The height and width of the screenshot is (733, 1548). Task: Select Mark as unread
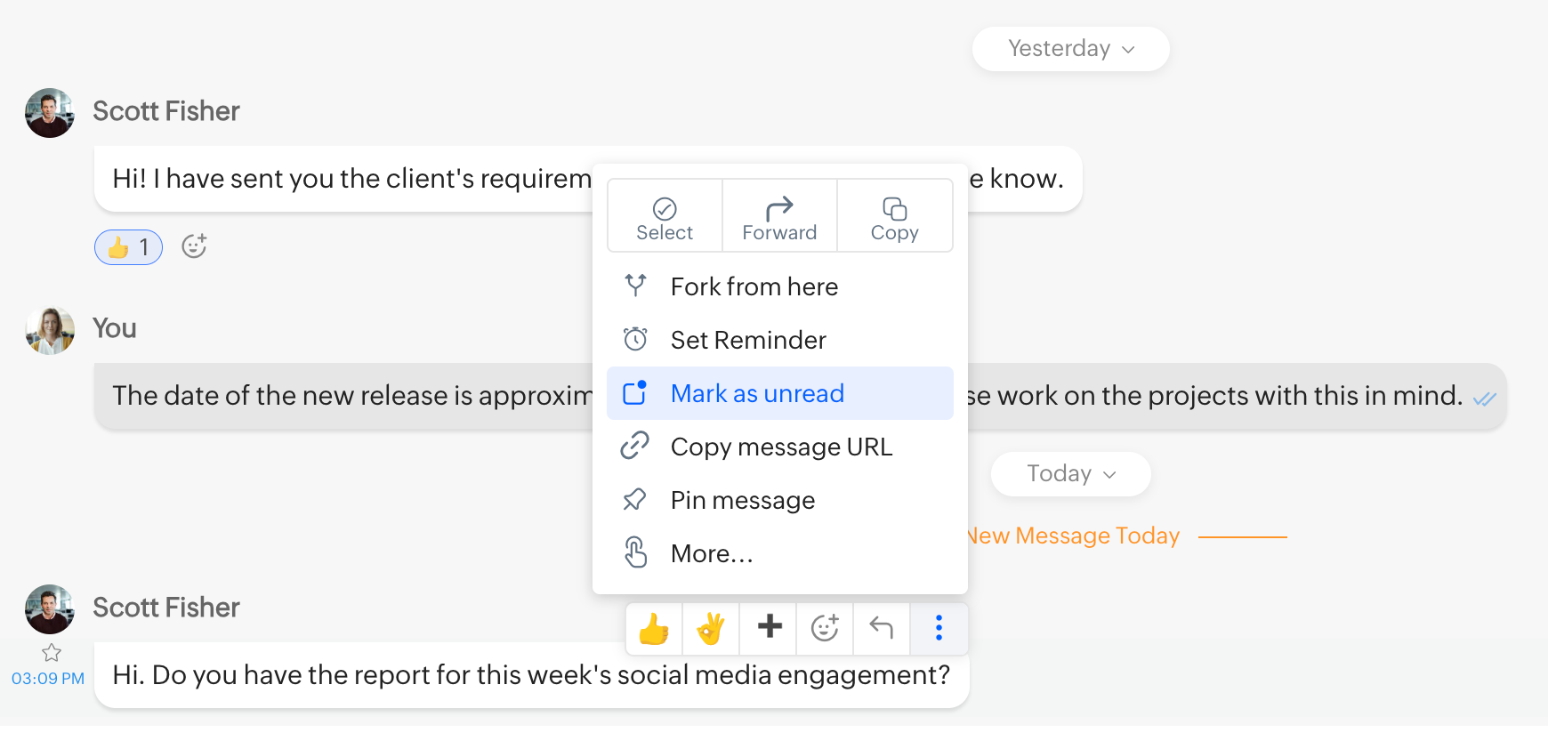click(757, 393)
